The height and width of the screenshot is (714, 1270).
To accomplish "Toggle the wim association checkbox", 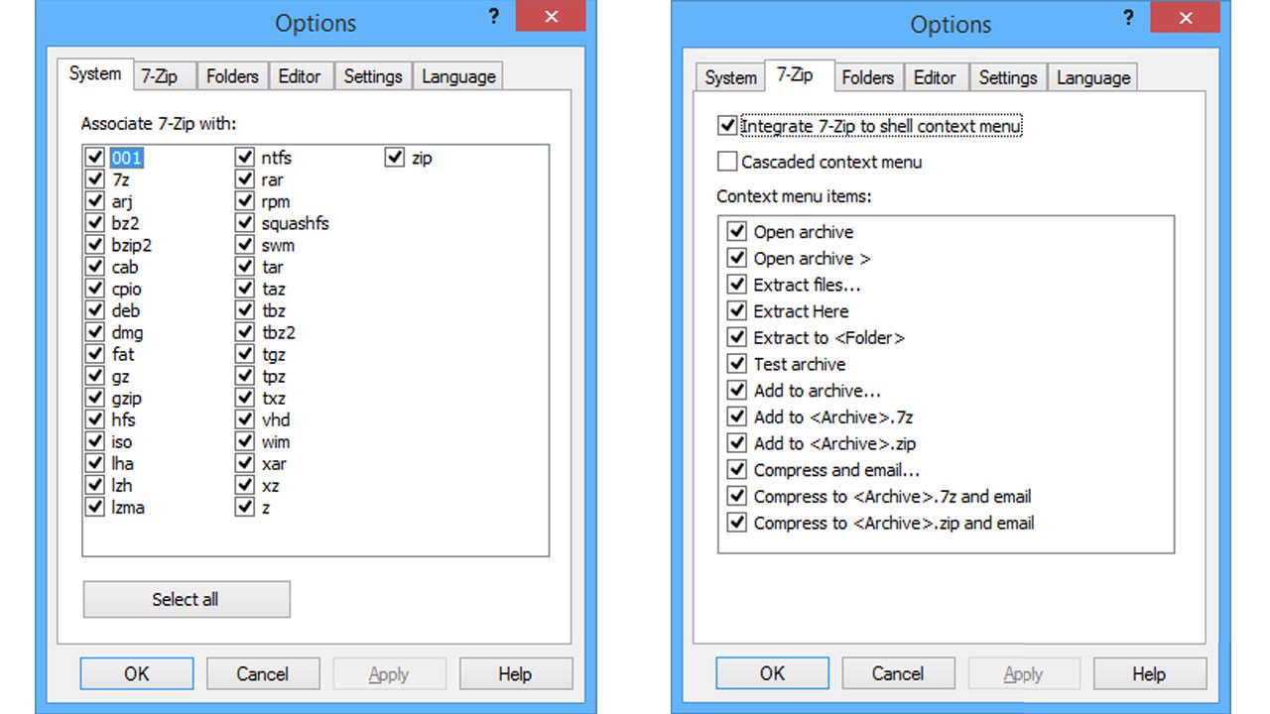I will tap(245, 441).
